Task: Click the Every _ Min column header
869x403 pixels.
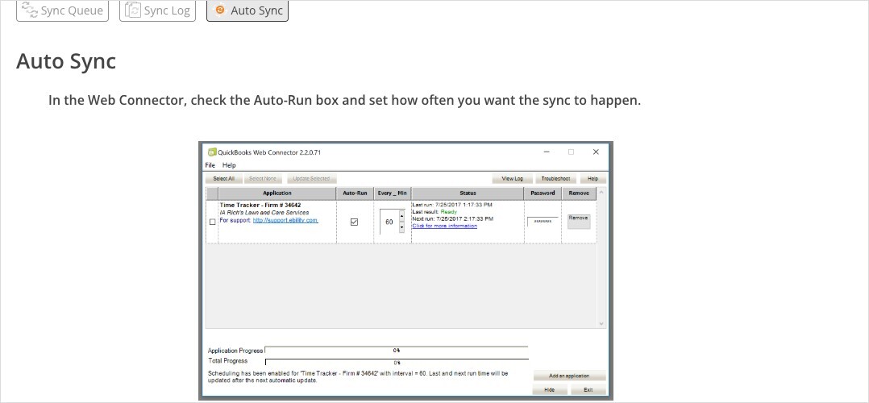Action: pos(393,193)
